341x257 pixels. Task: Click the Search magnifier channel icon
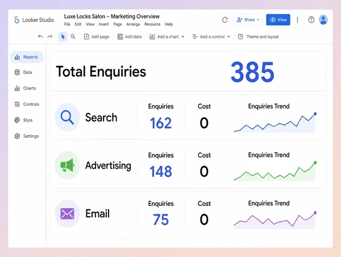(67, 117)
